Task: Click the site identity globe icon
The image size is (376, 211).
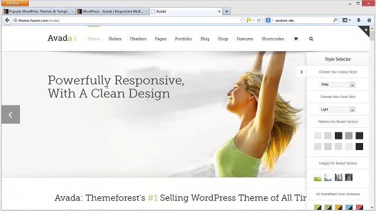Action: point(15,21)
